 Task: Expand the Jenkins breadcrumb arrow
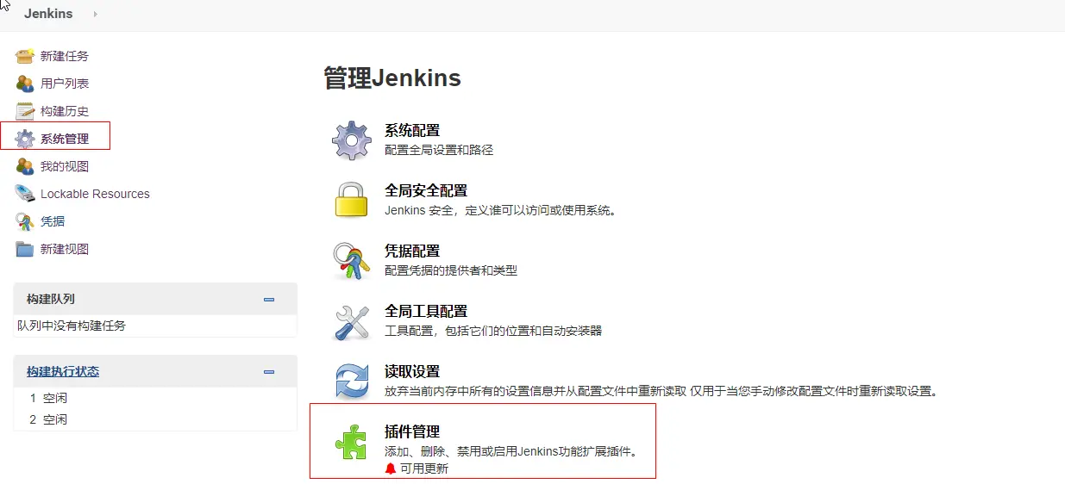(x=95, y=14)
